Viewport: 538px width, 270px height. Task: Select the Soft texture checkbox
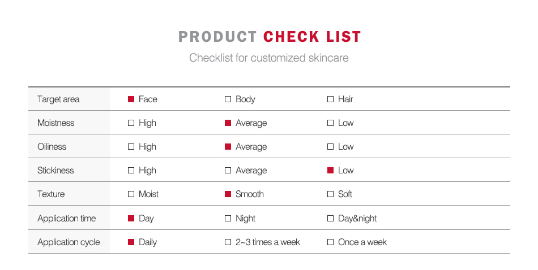[x=331, y=194]
